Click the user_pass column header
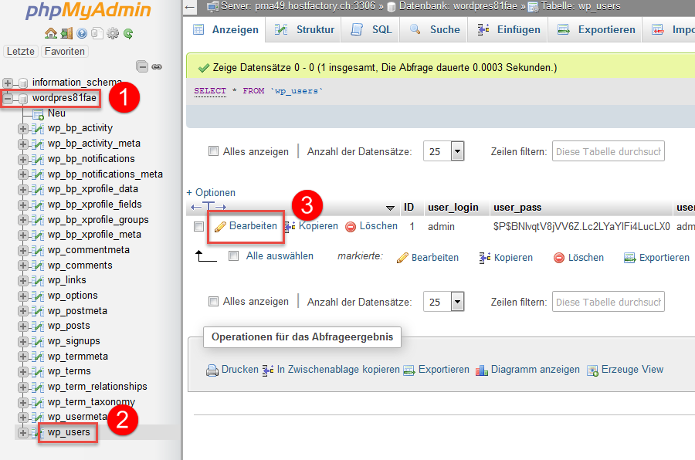The width and height of the screenshot is (695, 460). [517, 208]
